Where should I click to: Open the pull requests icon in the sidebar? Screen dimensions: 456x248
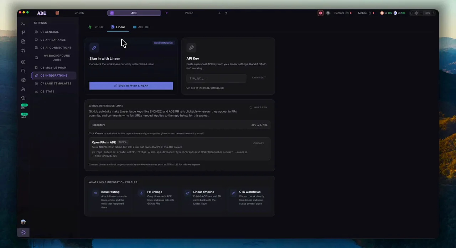tap(23, 51)
